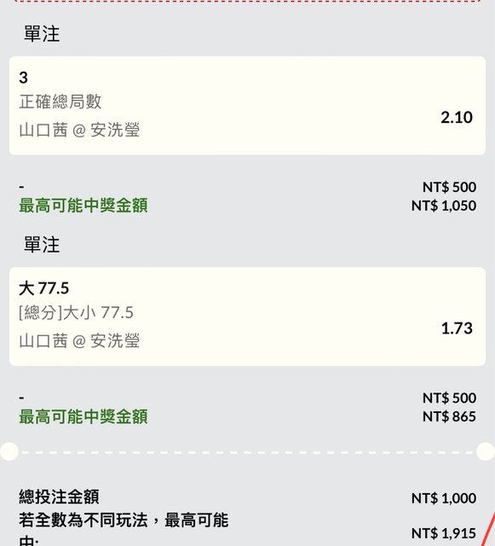Click the first NT$ 500 stake amount
Viewport: 495px width, 546px height.
tap(449, 187)
